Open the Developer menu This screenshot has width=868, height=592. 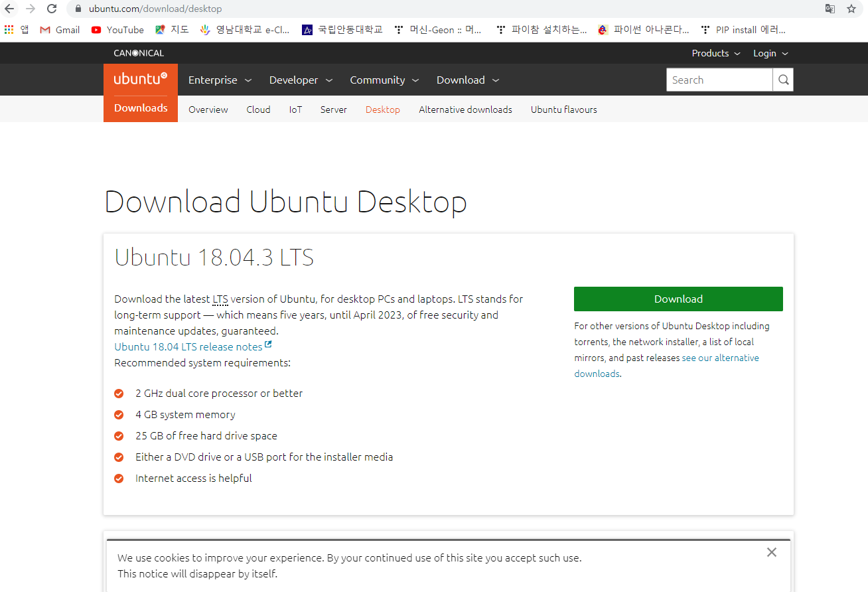click(x=301, y=80)
